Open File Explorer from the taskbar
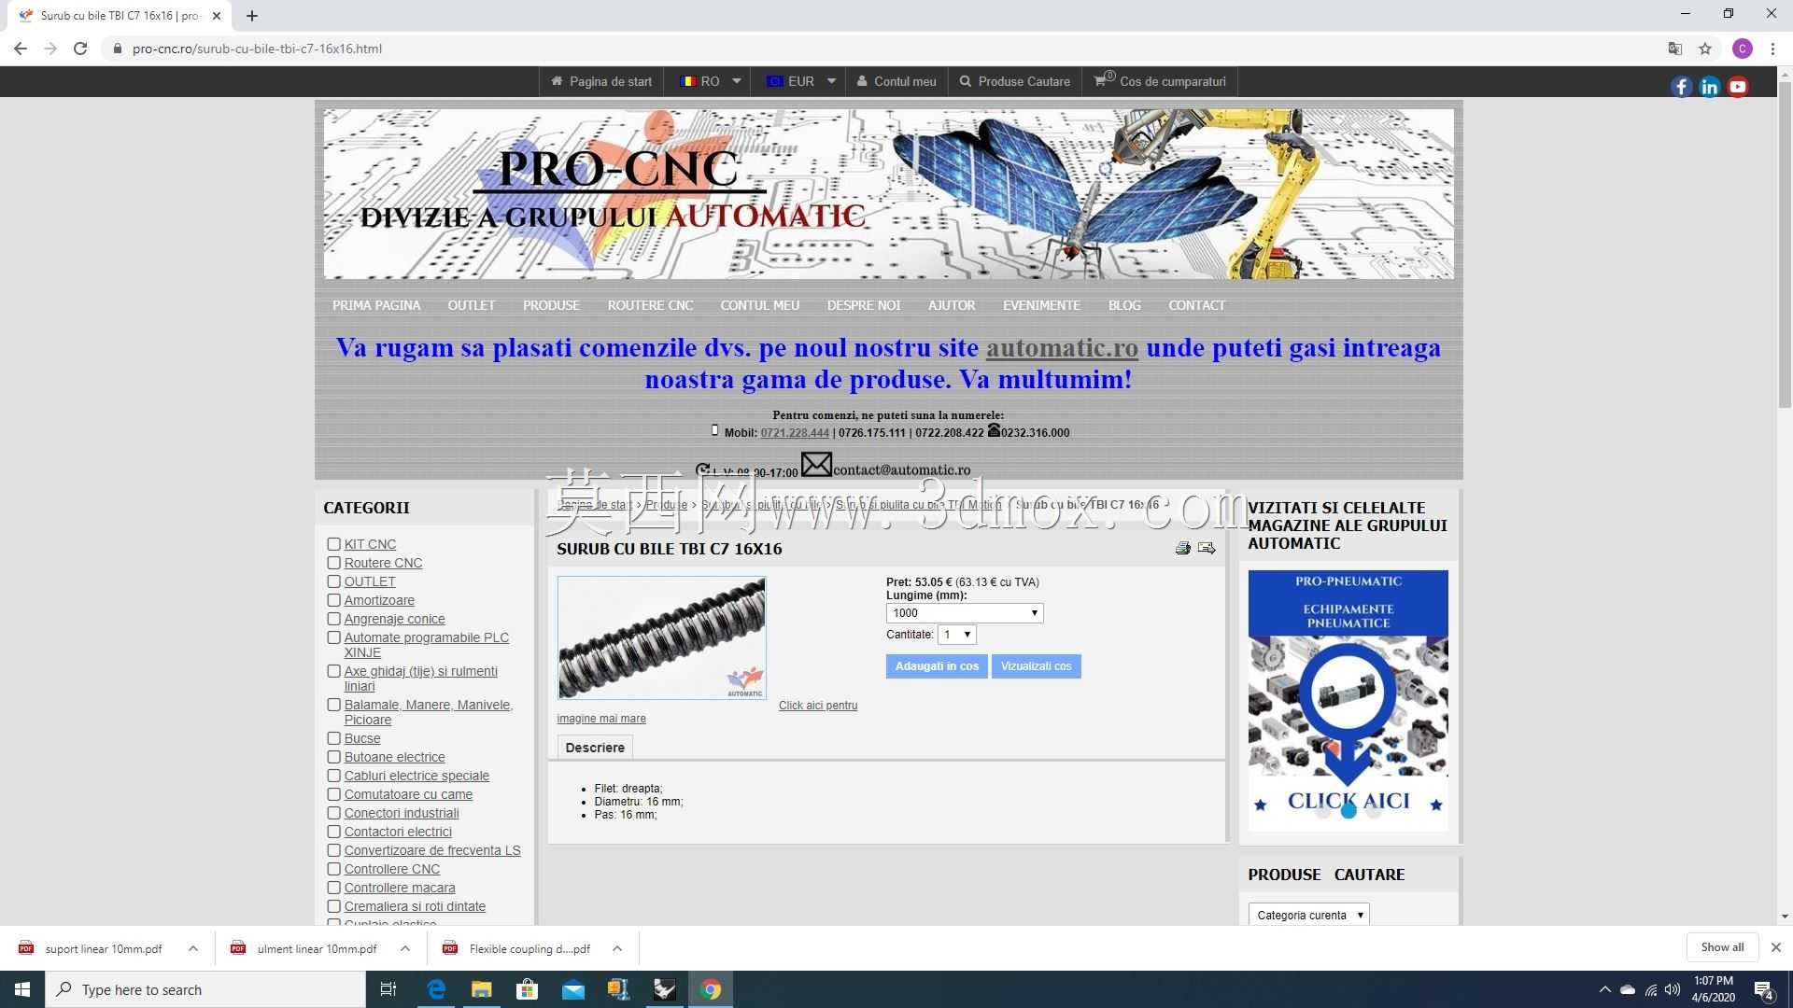The width and height of the screenshot is (1793, 1008). coord(481,989)
